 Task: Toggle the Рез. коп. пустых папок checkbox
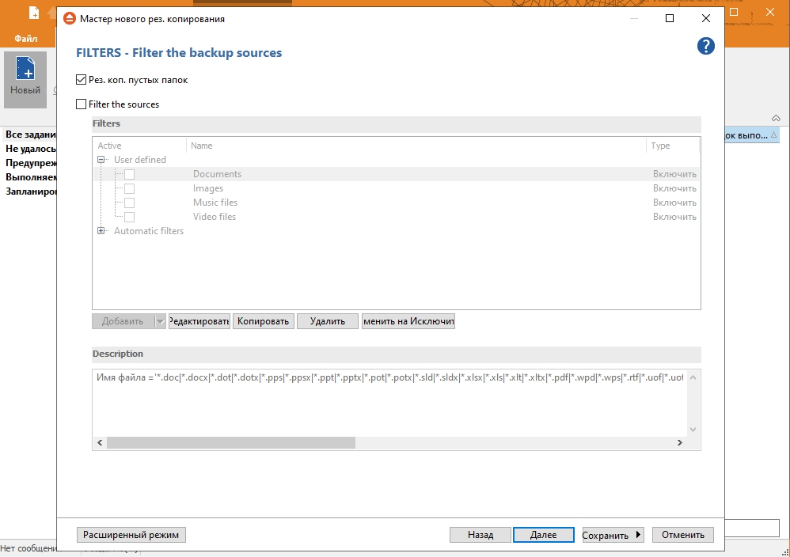click(81, 80)
